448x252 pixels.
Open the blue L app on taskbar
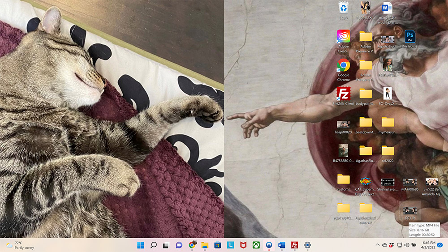(x=230, y=245)
